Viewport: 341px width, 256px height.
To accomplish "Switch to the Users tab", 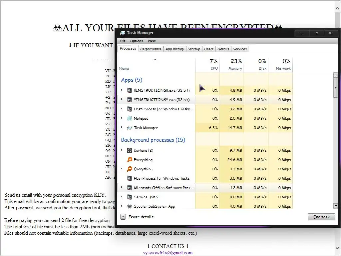I will (208, 49).
